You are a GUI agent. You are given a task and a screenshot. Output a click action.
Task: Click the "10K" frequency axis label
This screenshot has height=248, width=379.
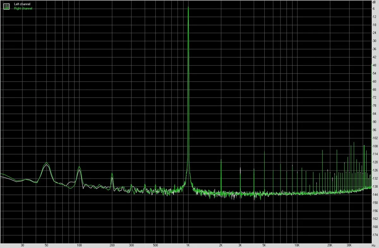click(297, 245)
